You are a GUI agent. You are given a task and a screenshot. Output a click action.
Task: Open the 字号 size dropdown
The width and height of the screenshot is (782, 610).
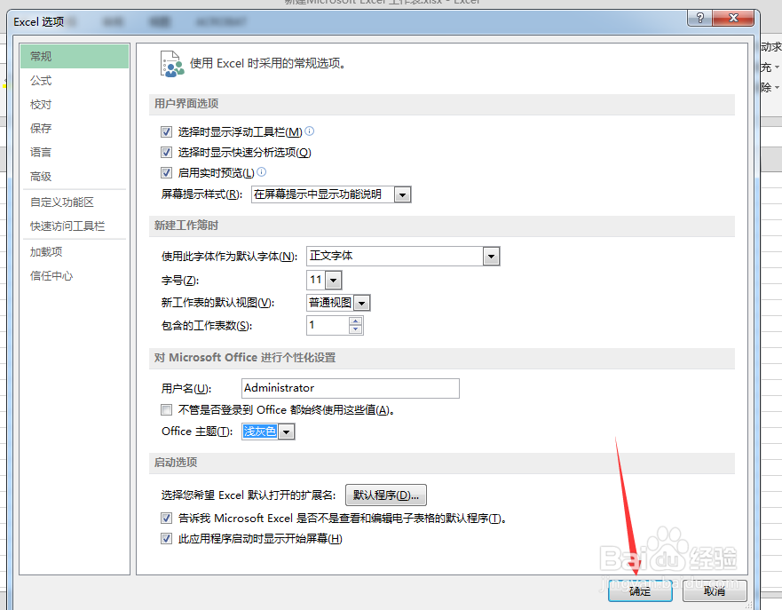tap(333, 281)
